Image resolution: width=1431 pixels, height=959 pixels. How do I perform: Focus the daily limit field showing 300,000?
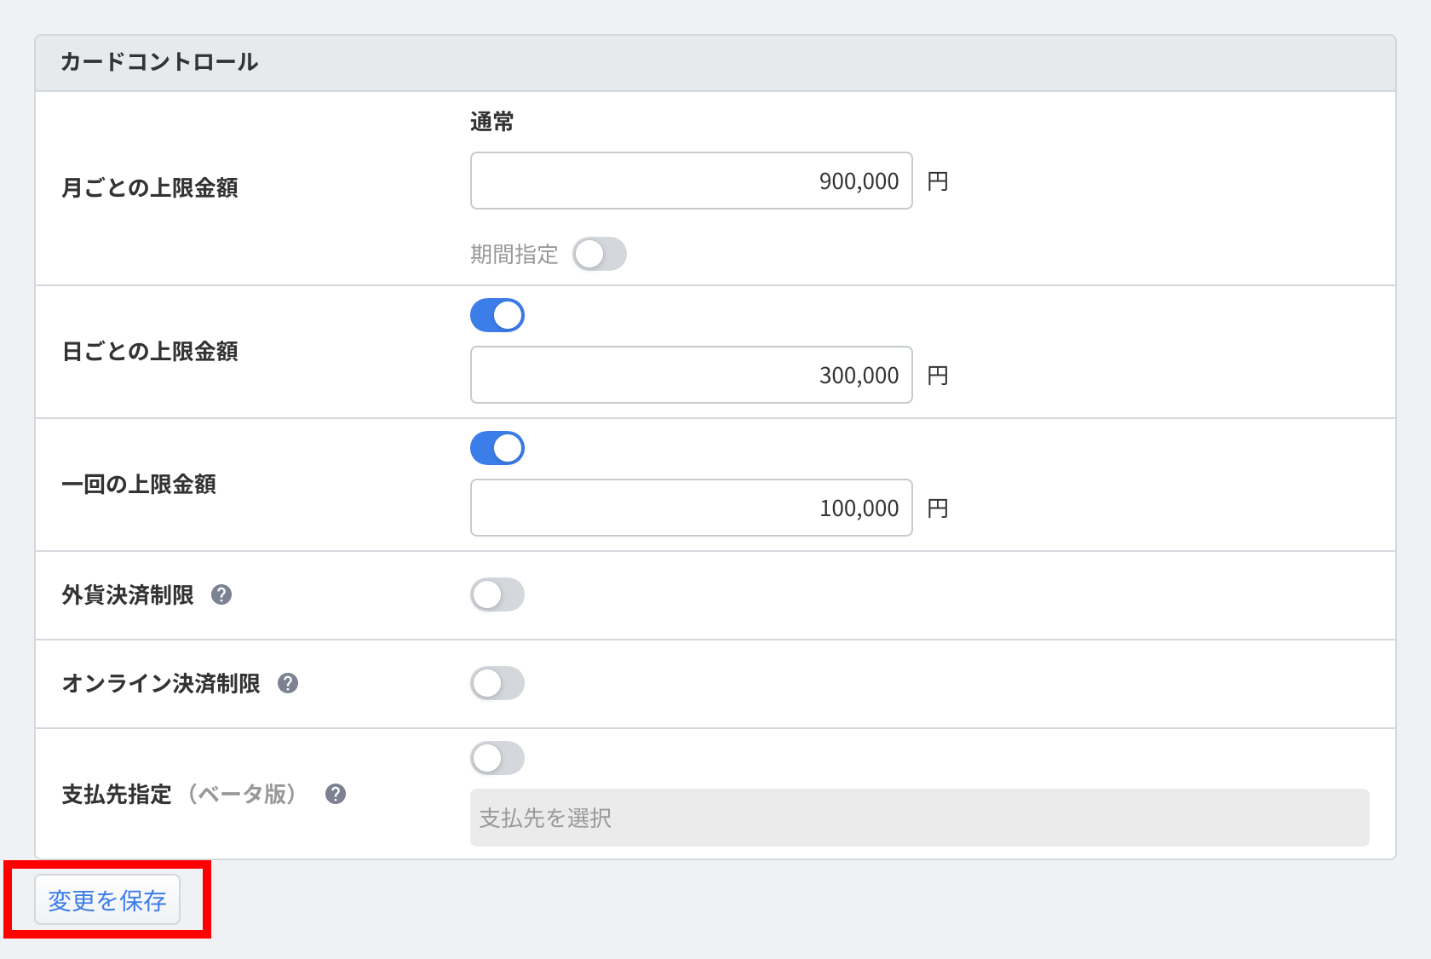[691, 375]
